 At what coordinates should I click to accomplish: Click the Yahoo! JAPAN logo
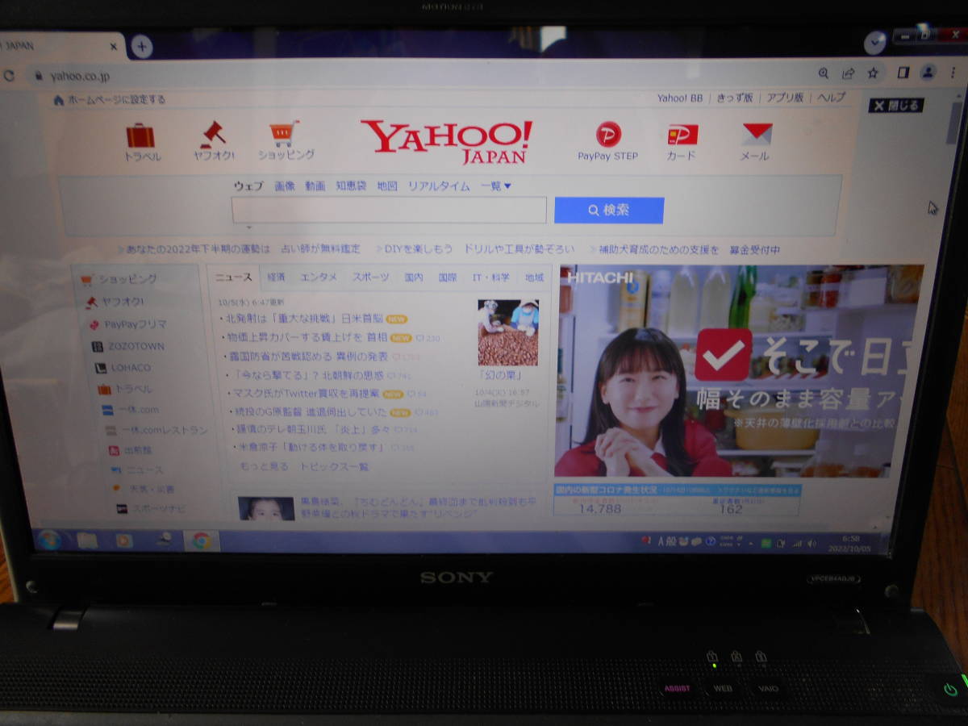coord(446,141)
